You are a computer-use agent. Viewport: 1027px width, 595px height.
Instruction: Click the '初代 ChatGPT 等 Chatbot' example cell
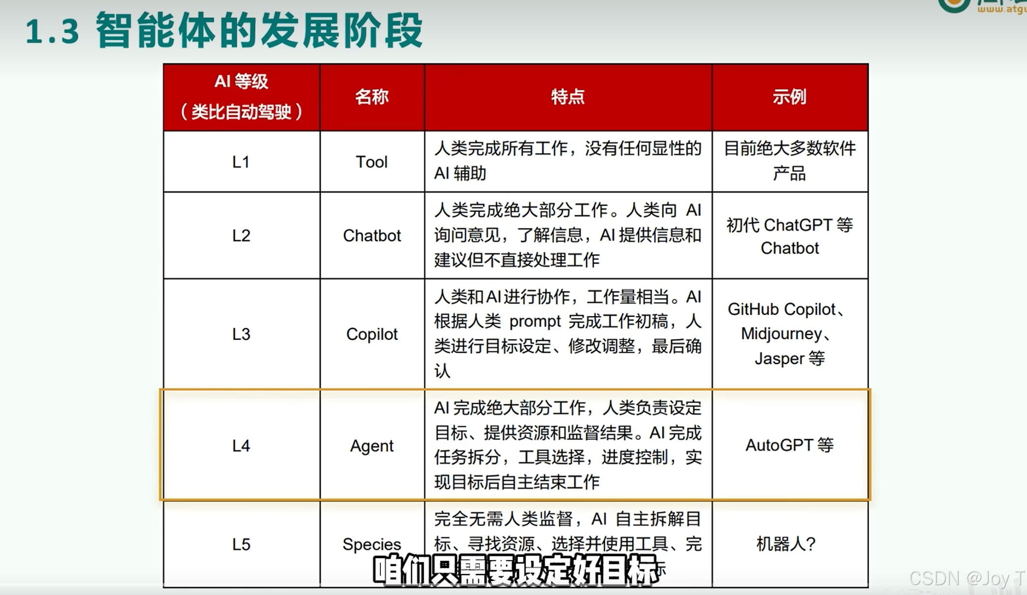click(x=789, y=236)
